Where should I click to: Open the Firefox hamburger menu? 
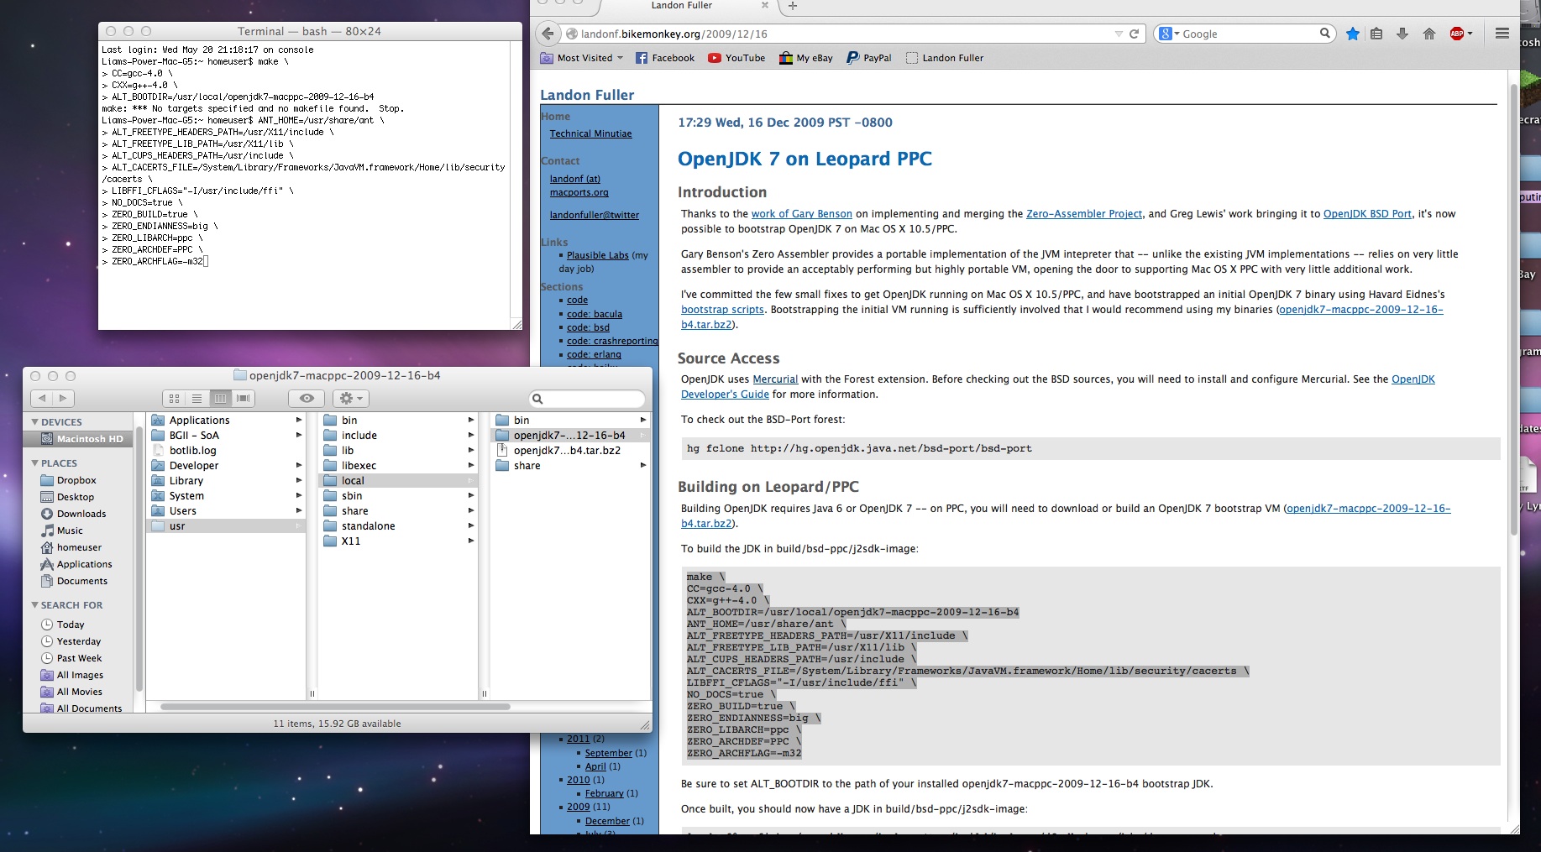[1503, 34]
